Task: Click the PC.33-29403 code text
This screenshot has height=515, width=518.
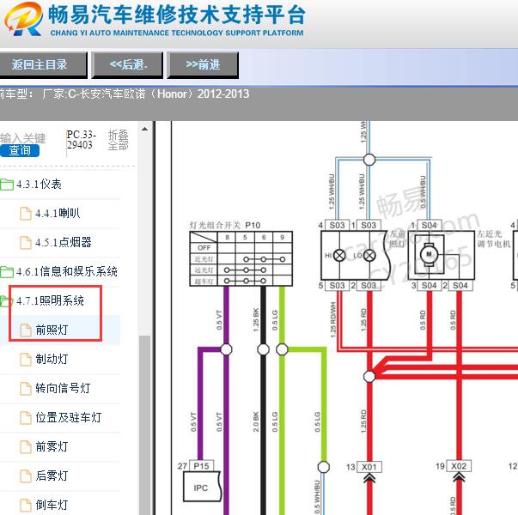Action: (x=81, y=140)
